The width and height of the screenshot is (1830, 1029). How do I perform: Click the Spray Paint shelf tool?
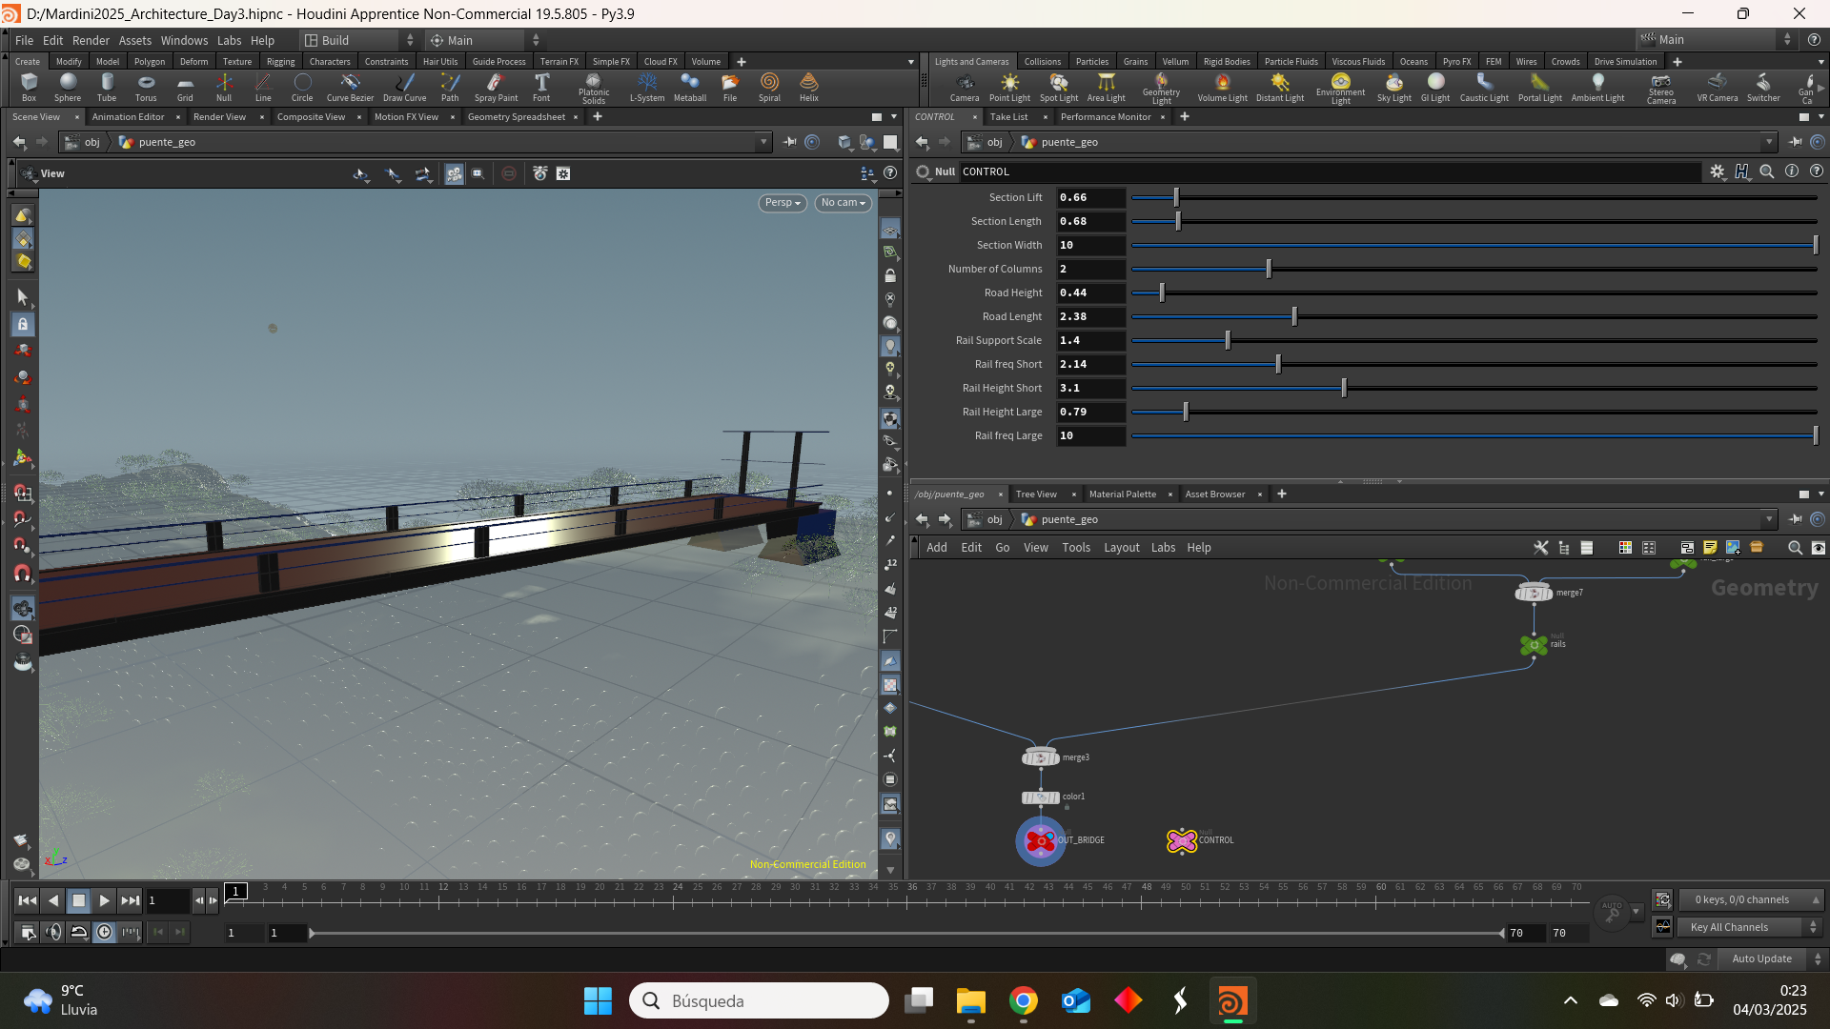click(496, 87)
